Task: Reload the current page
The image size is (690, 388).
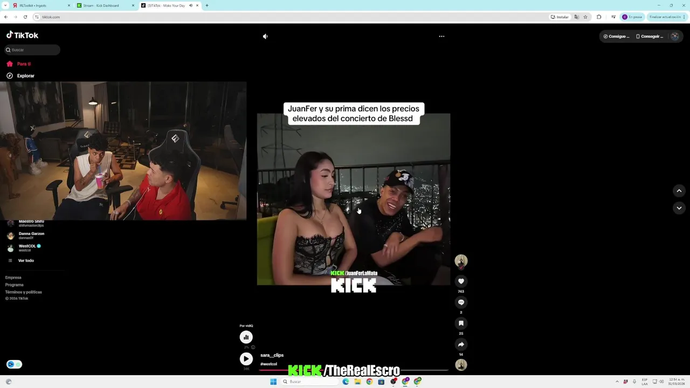Action: tap(25, 17)
